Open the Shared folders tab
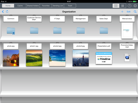The height and width of the screenshot is (103, 138). point(33,6)
